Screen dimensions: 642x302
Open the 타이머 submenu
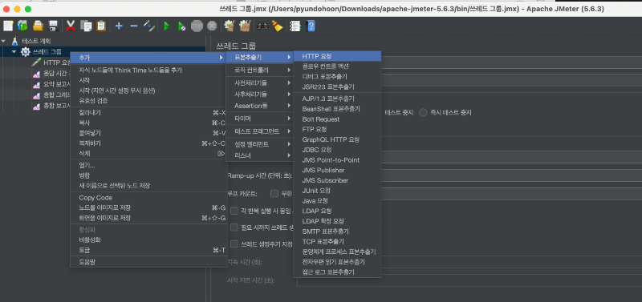[x=259, y=119]
